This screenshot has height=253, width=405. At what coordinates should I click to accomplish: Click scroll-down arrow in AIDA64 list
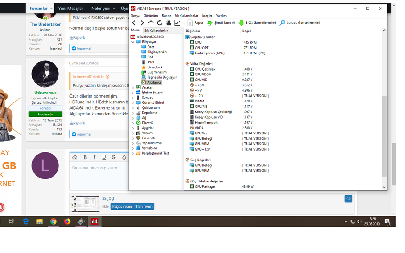click(384, 187)
